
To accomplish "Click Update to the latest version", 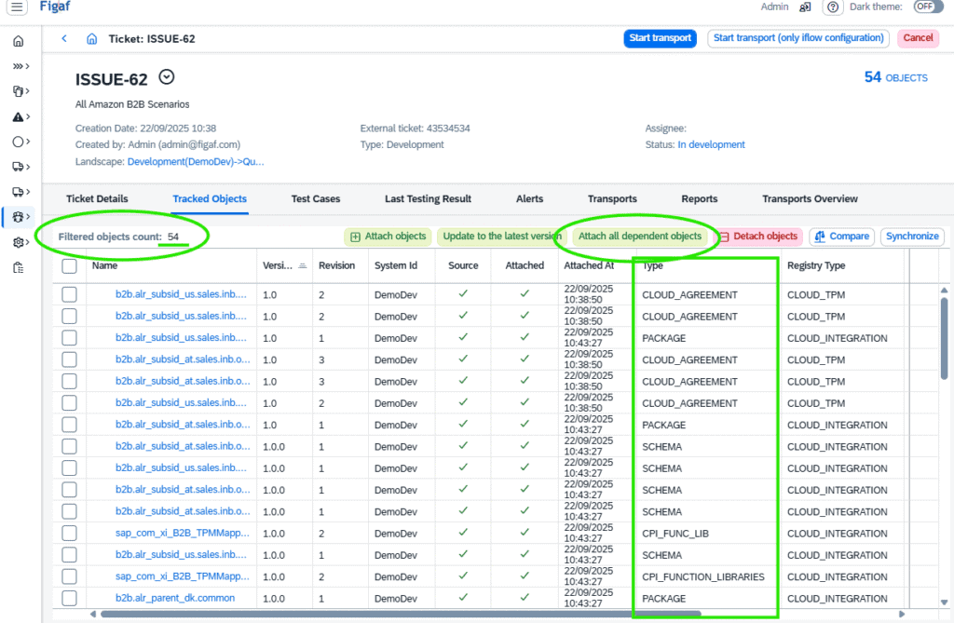I will click(502, 237).
